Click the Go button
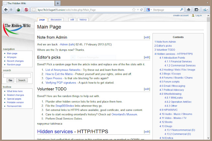Screen dimensions: 212x141 10,80
